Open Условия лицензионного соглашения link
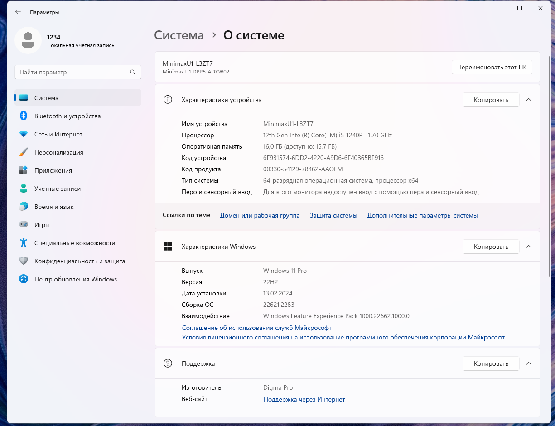 pos(343,337)
